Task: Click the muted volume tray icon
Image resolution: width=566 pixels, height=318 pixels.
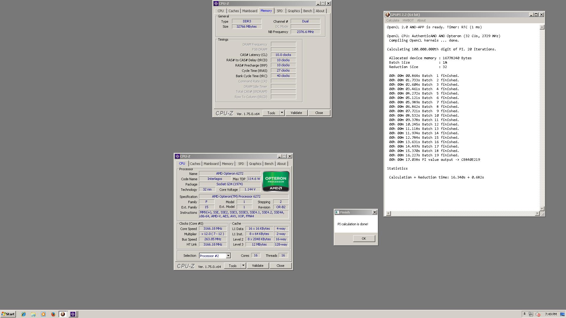Action: (x=538, y=314)
